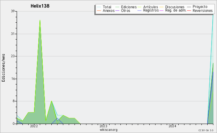Click the Otros purple legend line
The width and height of the screenshot is (217, 133).
117,10
